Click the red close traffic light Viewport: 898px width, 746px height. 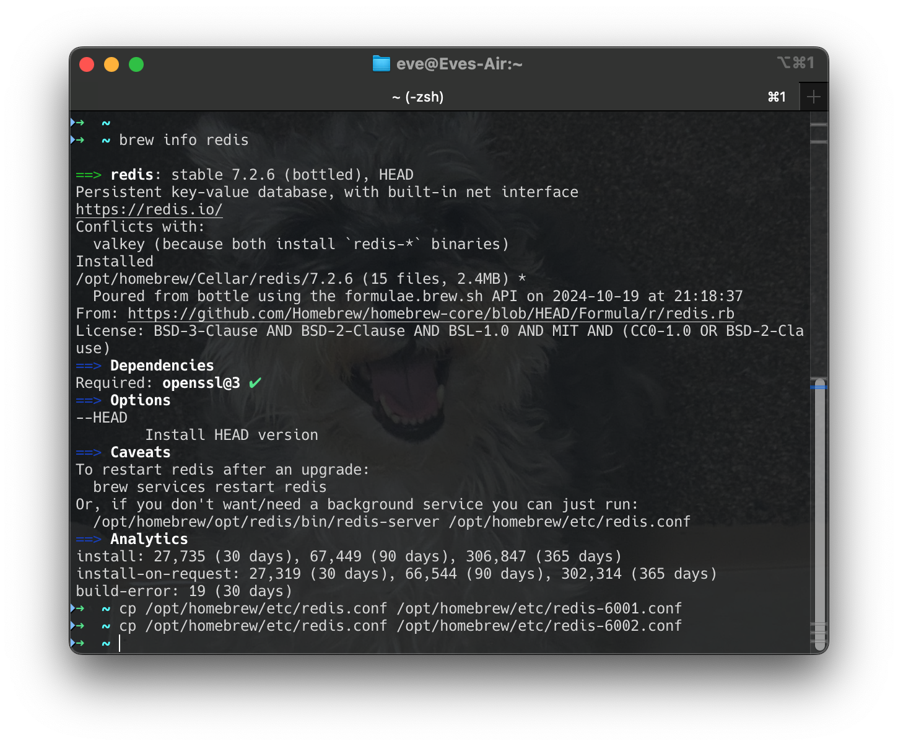pyautogui.click(x=87, y=64)
